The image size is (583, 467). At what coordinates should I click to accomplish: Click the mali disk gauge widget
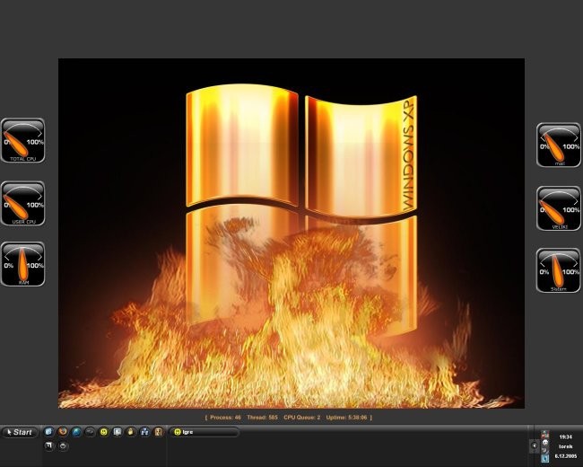[x=559, y=145]
